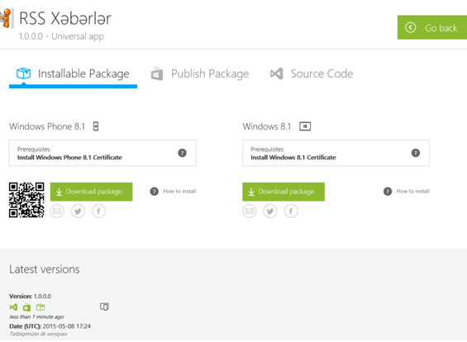Share Windows 8.1 package on Twitter
467x342 pixels.
270,211
